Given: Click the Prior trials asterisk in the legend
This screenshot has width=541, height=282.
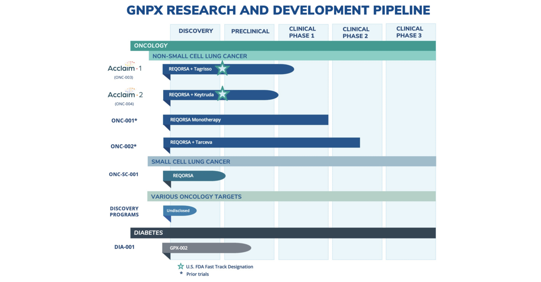Looking at the screenshot, I should click(181, 273).
